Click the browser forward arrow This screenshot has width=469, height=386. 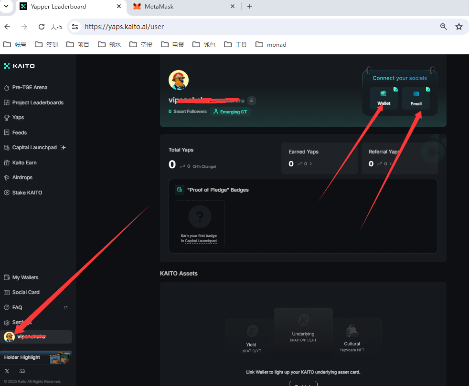24,27
